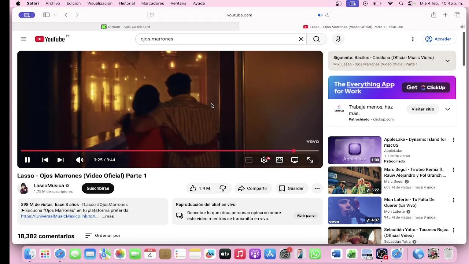Expand description with ...más
Image resolution: width=469 pixels, height=264 pixels.
[108, 216]
